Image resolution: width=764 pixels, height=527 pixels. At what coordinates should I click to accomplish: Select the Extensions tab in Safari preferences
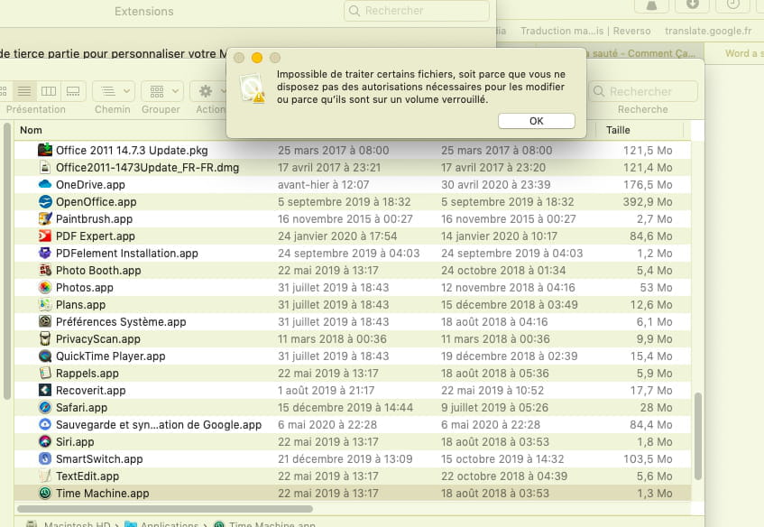click(143, 11)
